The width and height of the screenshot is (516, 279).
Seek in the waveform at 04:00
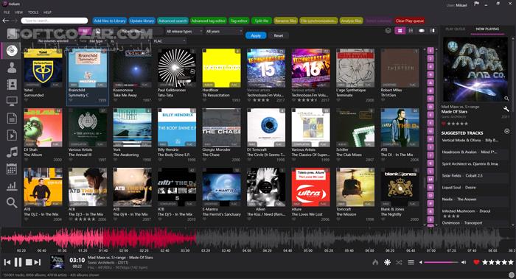pyautogui.click(x=247, y=239)
